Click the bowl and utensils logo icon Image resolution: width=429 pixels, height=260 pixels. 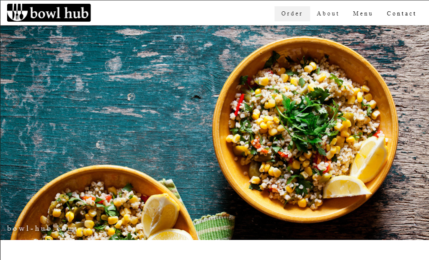(x=17, y=13)
